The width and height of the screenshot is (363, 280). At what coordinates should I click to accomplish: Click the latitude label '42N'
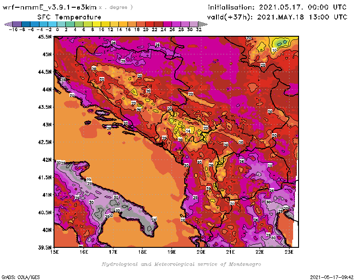click(x=47, y=160)
